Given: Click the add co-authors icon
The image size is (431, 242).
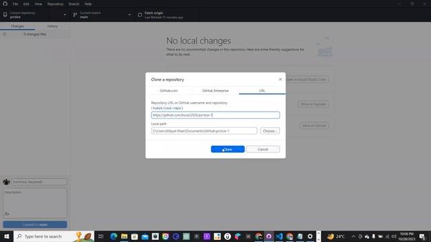Looking at the screenshot, I should tap(7, 214).
